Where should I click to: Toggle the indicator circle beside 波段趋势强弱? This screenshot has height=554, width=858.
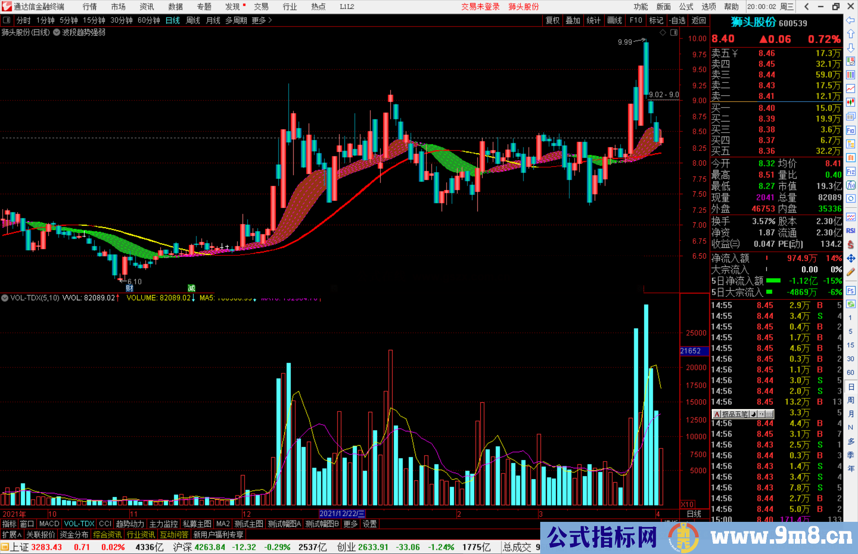pyautogui.click(x=56, y=33)
